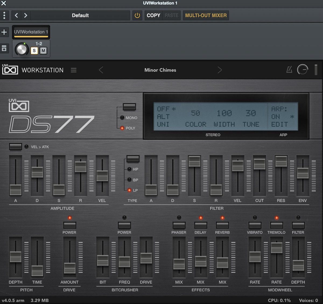Click the channel volume knob for 1-2
Viewport: 323px width, 304px height.
pyautogui.click(x=22, y=49)
